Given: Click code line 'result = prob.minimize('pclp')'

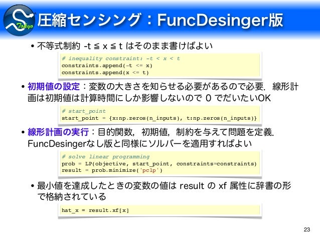Looking at the screenshot, I should point(112,170).
